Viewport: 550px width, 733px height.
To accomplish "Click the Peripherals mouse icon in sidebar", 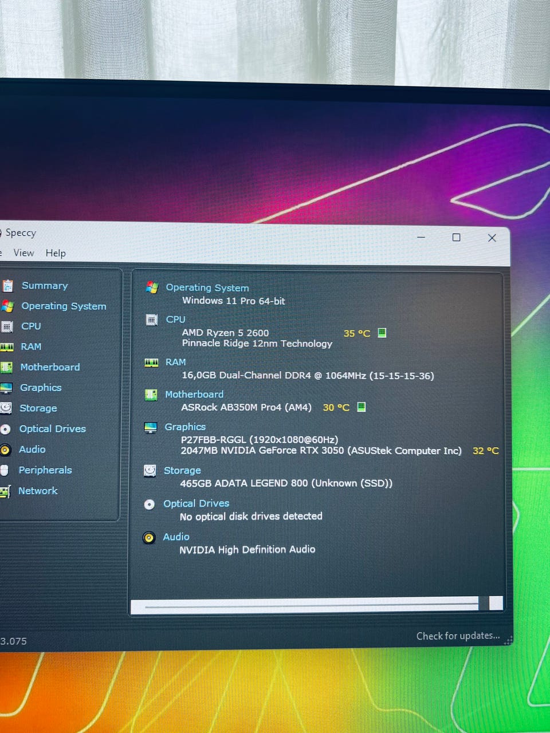I will 5,470.
